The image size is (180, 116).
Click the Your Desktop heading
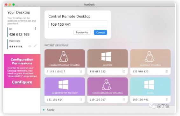click(x=19, y=12)
